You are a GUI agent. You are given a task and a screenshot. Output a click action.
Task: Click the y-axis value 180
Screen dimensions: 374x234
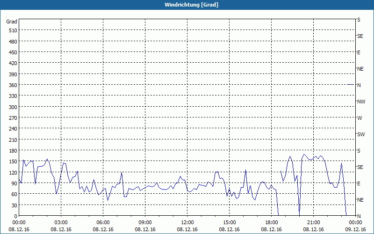[x=13, y=151]
